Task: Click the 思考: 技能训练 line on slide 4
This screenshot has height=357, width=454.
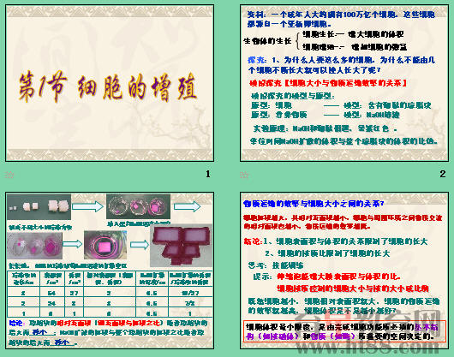Action: click(276, 265)
